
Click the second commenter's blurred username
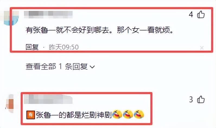tap(48, 99)
